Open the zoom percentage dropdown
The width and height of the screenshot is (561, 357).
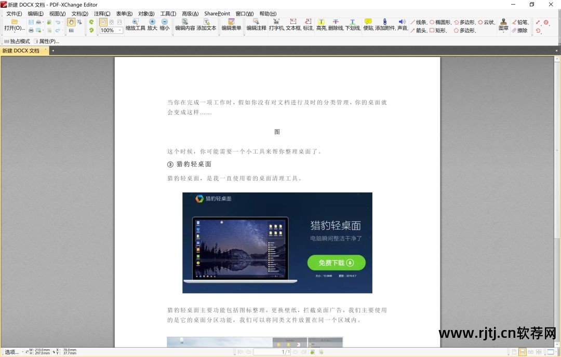tap(119, 30)
